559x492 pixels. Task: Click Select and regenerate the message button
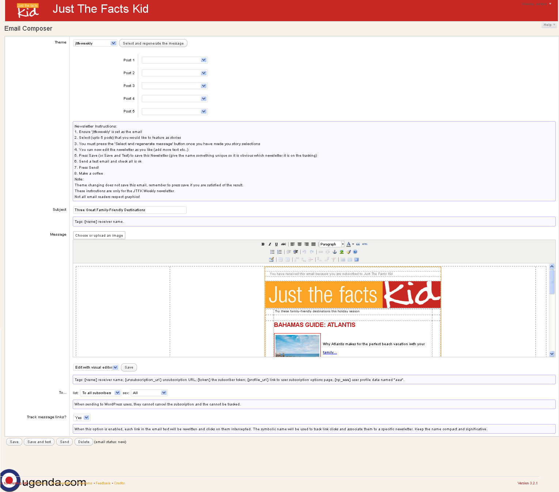[x=153, y=43]
